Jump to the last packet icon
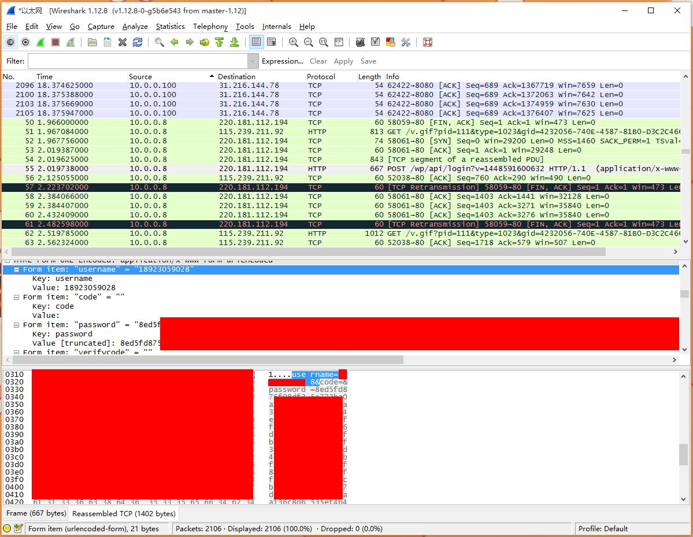Image resolution: width=693 pixels, height=537 pixels. pyautogui.click(x=235, y=42)
